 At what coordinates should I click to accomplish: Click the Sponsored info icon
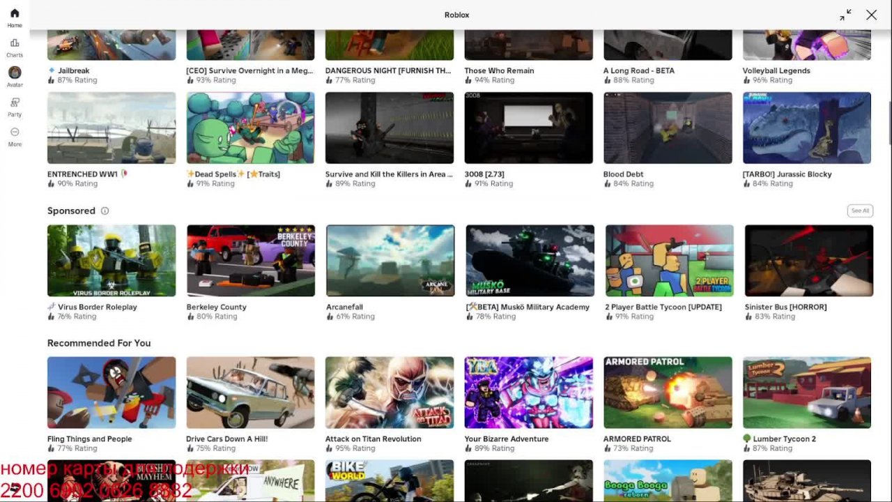pos(105,211)
